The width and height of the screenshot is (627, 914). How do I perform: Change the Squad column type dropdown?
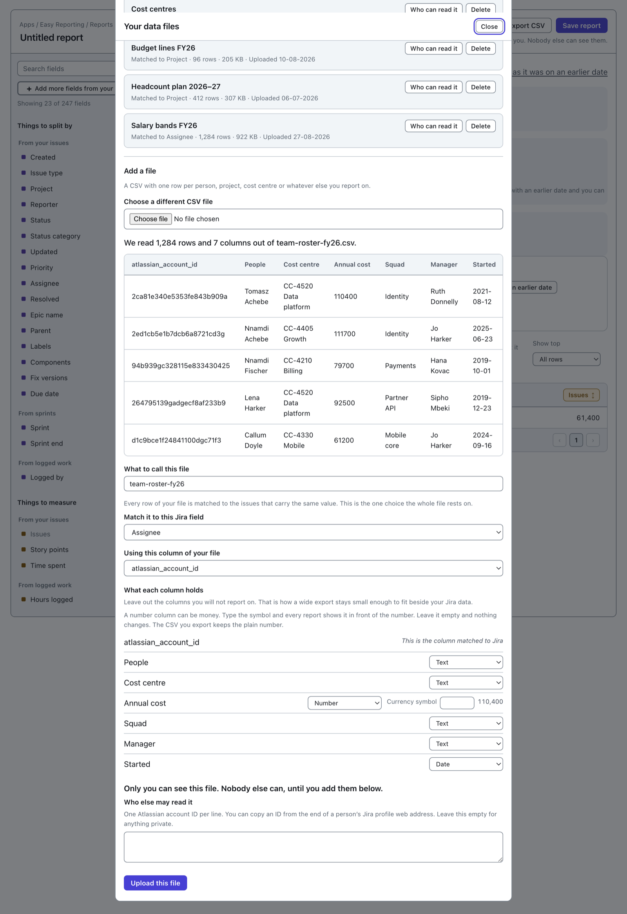pos(466,723)
